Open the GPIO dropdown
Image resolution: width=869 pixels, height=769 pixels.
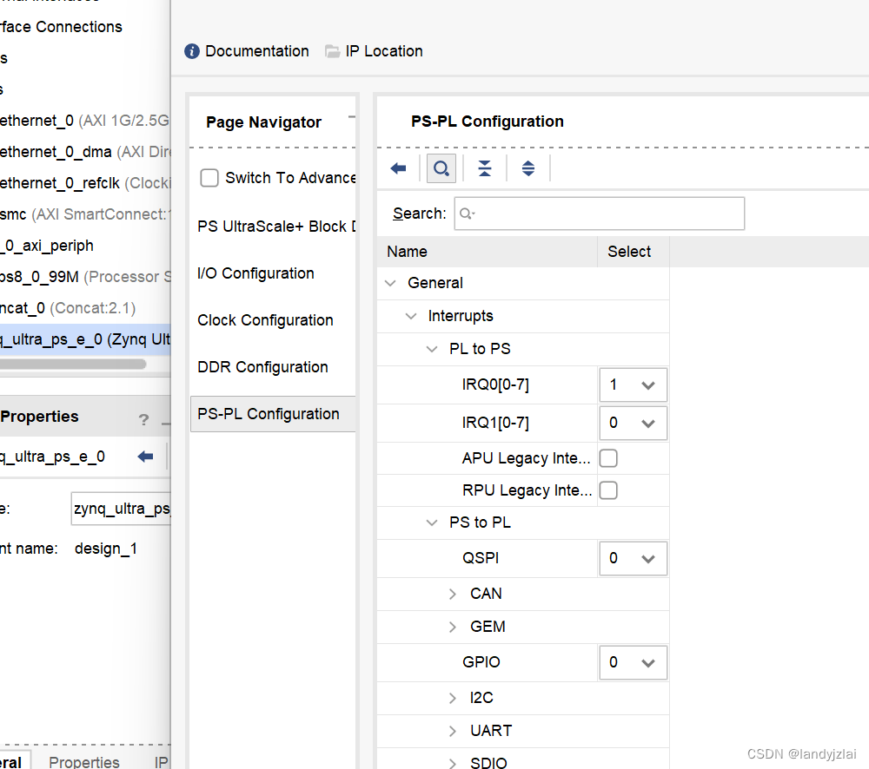point(633,662)
